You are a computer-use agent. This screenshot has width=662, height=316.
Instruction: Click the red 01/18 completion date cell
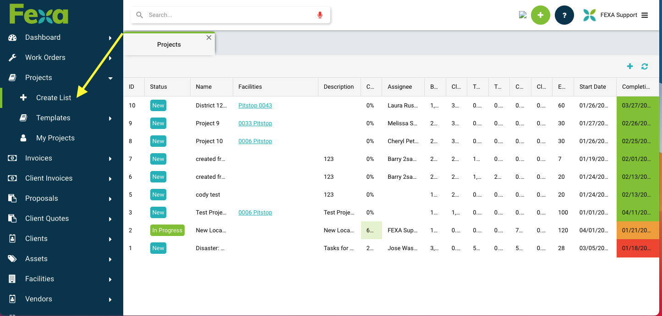coord(637,248)
